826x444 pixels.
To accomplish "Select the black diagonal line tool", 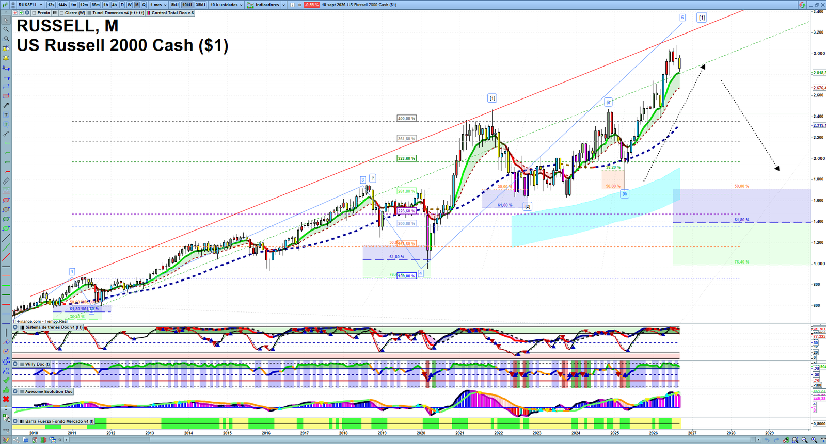I will click(6, 238).
